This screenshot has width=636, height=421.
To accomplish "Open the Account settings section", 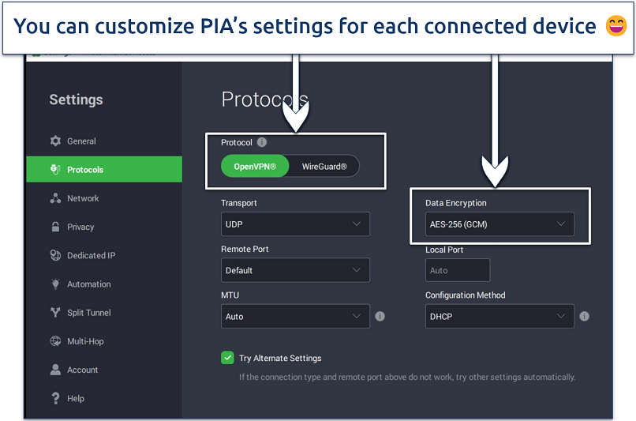I will [x=82, y=370].
